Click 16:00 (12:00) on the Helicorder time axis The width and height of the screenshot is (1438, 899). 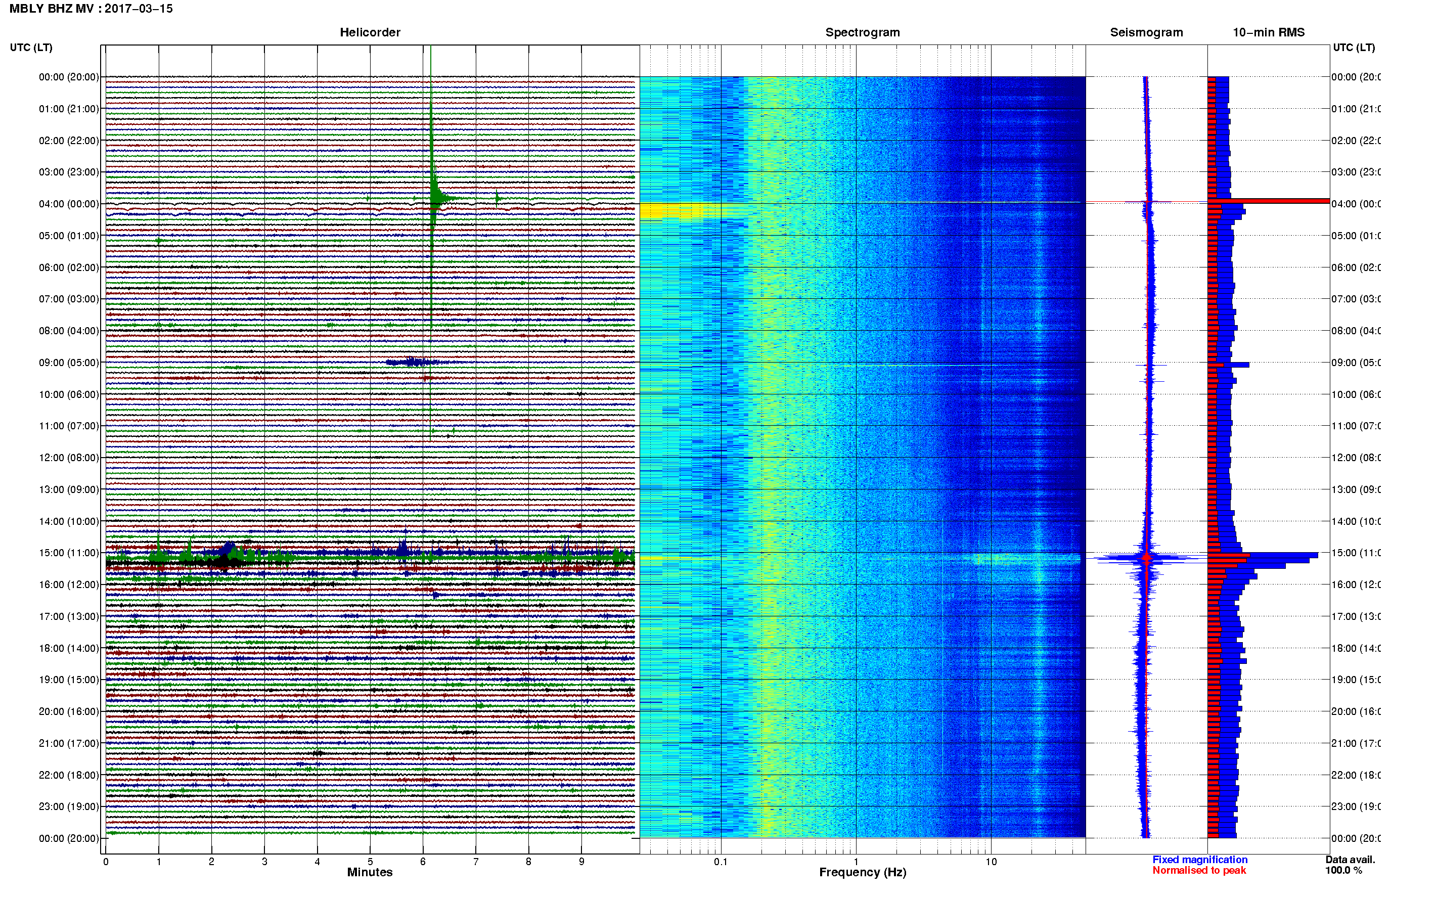(x=69, y=585)
